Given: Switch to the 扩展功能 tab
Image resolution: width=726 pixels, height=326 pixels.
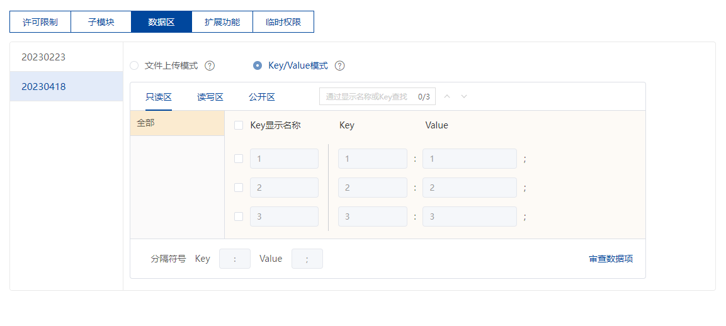Looking at the screenshot, I should coord(222,22).
